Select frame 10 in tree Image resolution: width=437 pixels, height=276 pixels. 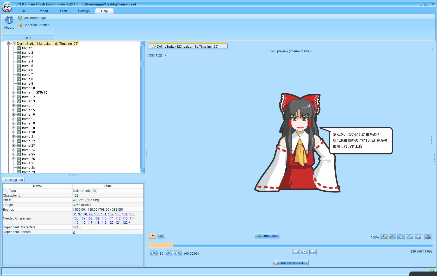click(x=28, y=88)
